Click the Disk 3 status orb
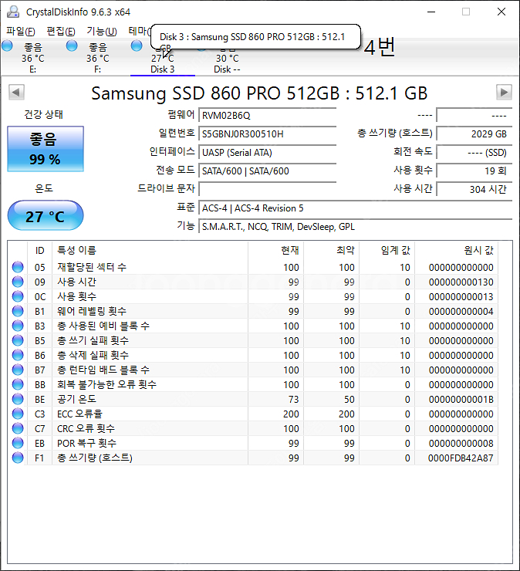520x571 pixels. 137,46
